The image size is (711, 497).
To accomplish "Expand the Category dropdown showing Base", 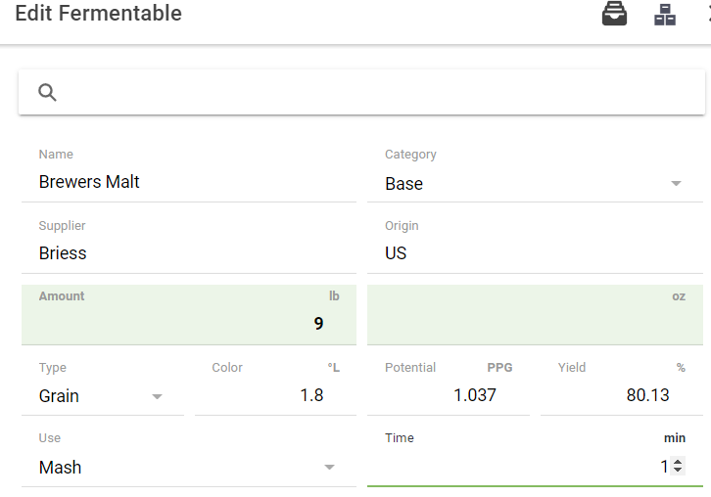I will [675, 184].
